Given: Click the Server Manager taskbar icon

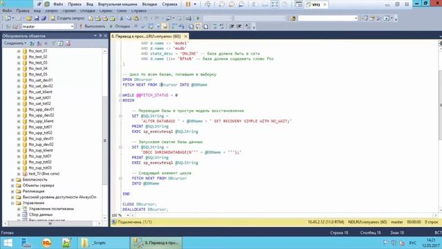Looking at the screenshot, I should [26, 243].
